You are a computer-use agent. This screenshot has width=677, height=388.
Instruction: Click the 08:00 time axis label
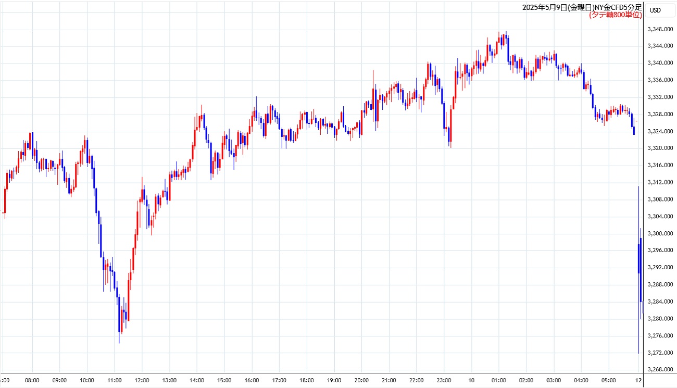[x=32, y=380]
